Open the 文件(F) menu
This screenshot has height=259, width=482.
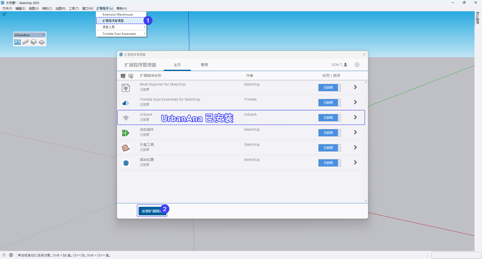pos(7,9)
